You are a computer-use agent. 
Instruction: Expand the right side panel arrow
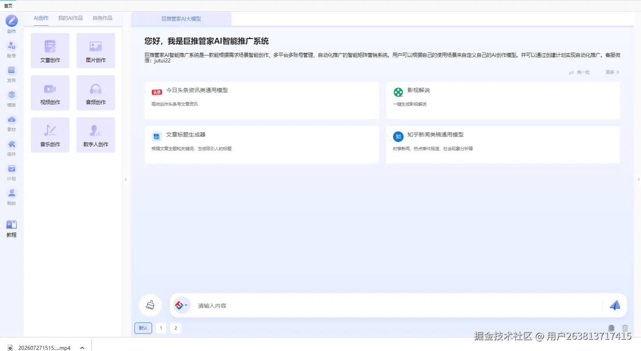pyautogui.click(x=638, y=179)
